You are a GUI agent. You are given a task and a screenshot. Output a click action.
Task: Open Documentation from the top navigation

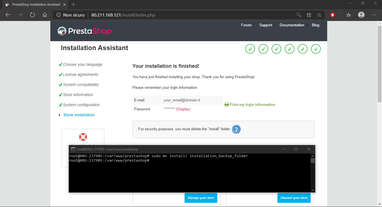pyautogui.click(x=292, y=25)
